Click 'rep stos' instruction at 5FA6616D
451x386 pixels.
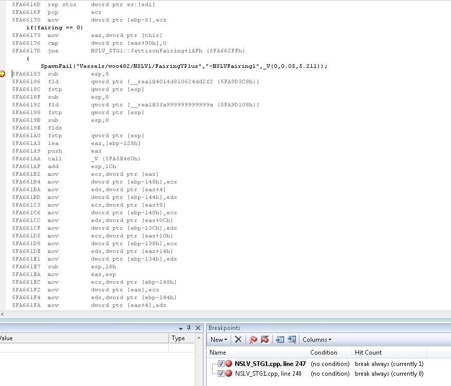coord(83,5)
